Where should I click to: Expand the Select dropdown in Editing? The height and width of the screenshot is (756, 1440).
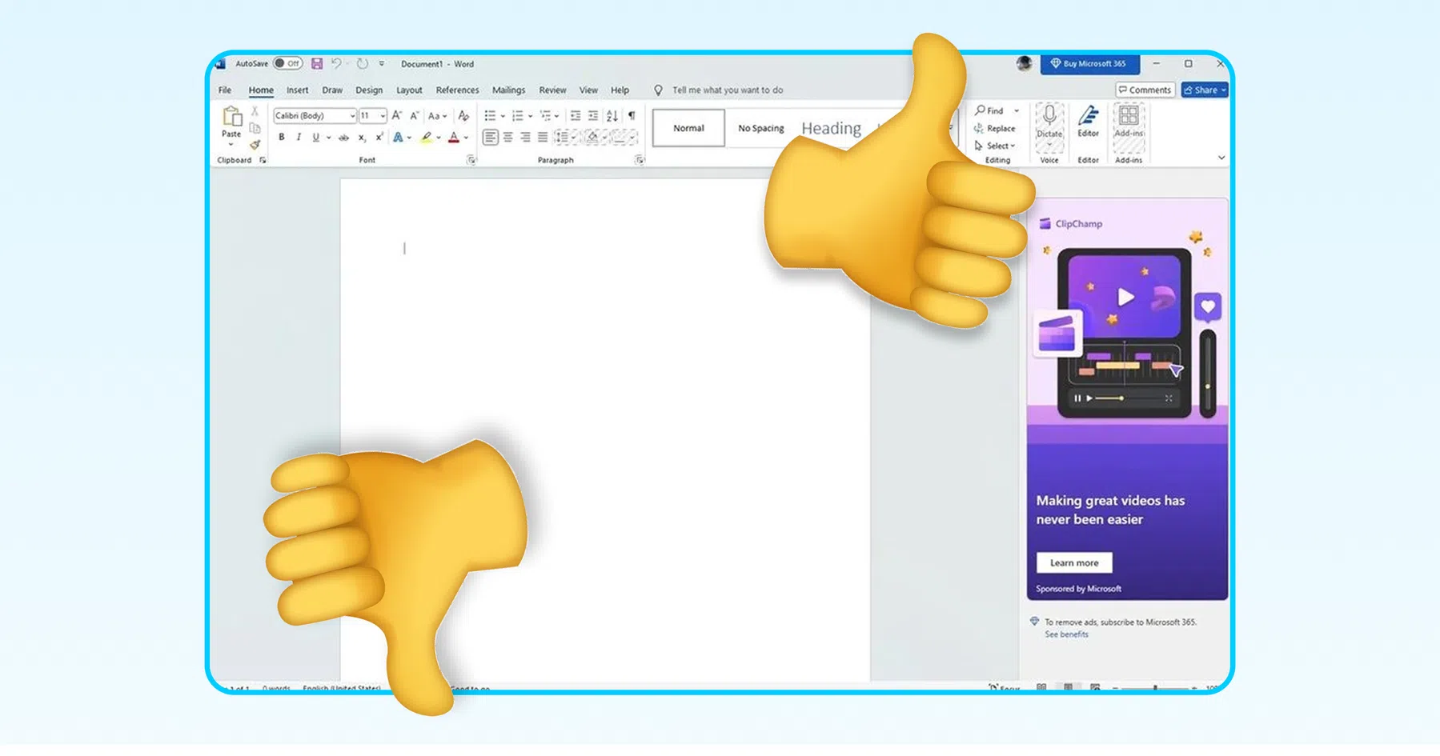[995, 146]
